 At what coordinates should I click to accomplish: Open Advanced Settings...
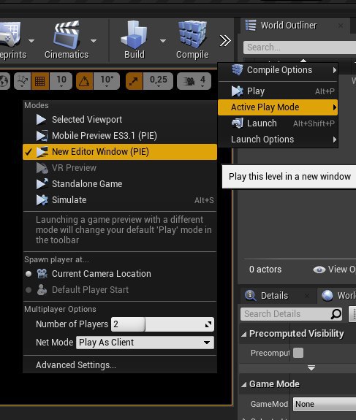(120, 365)
